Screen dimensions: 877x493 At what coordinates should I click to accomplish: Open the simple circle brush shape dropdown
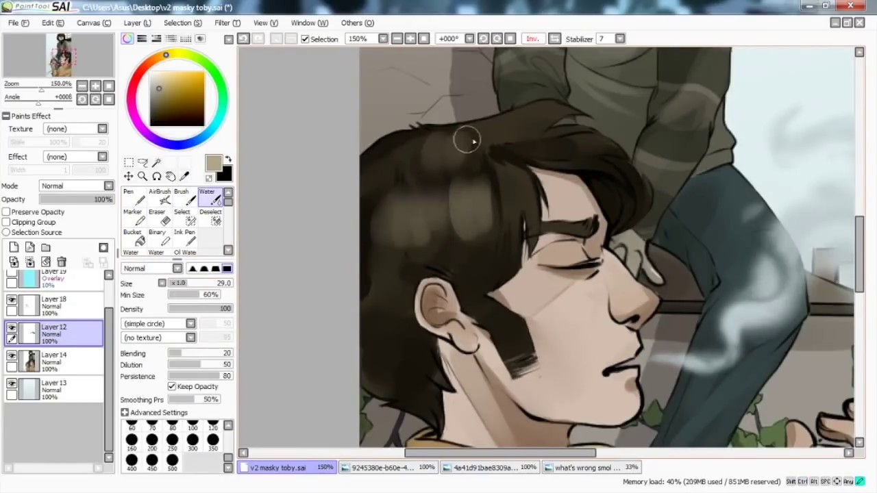click(158, 323)
